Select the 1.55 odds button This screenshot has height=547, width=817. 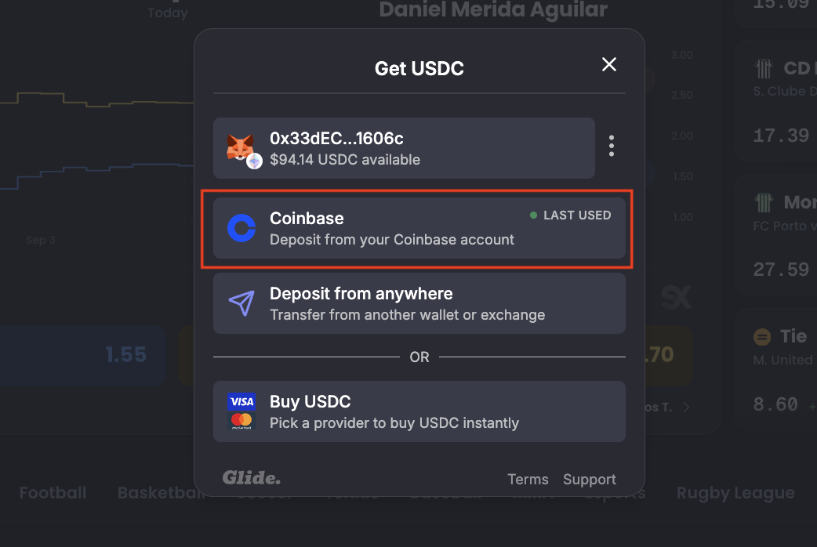pyautogui.click(x=83, y=355)
